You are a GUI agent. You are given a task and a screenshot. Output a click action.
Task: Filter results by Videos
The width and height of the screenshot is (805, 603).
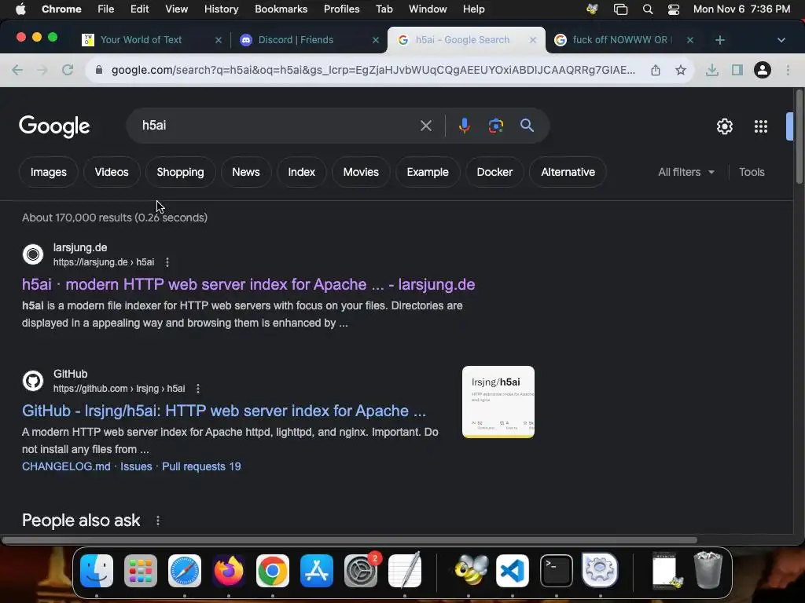click(112, 172)
